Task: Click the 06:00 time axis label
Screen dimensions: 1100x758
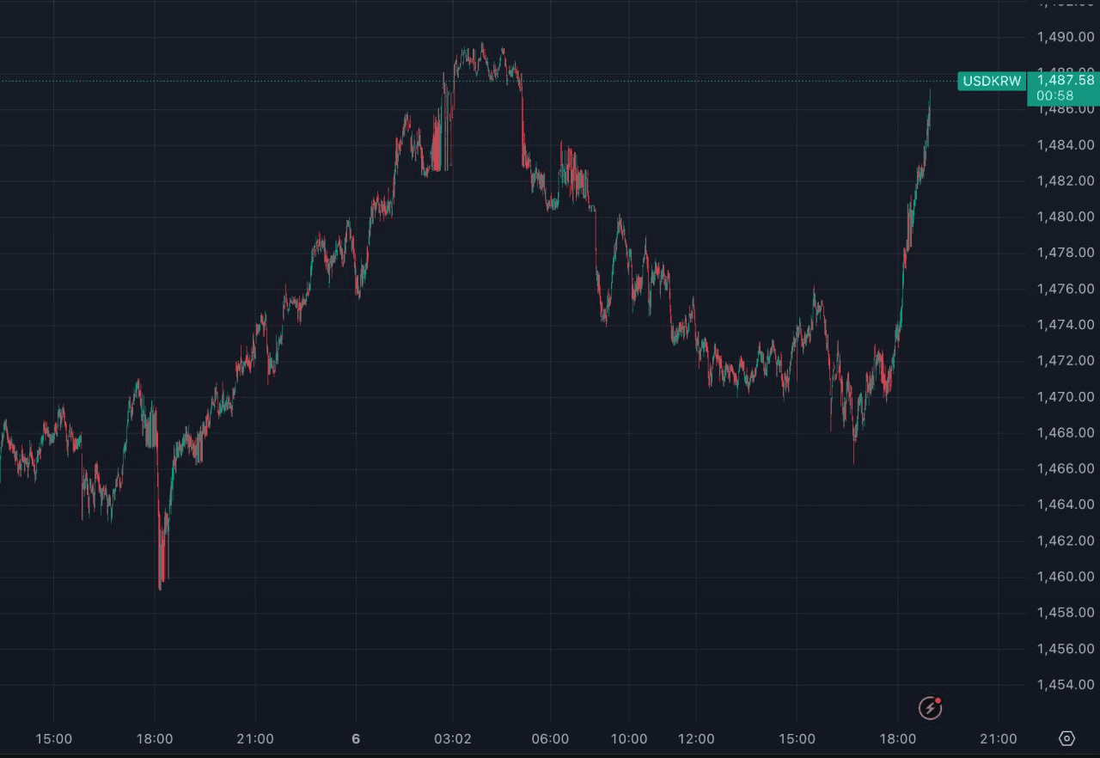Action: pos(550,739)
